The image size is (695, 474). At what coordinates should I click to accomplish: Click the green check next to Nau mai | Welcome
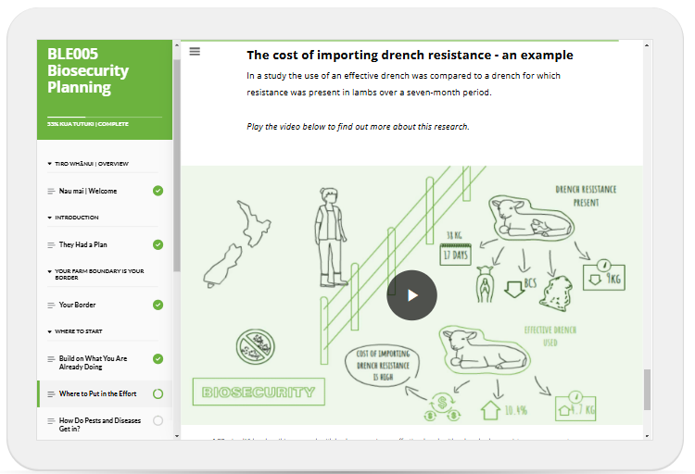(x=158, y=191)
